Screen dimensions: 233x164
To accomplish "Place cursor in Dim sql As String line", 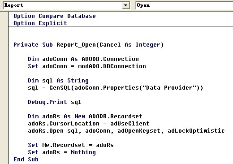I will 58,81.
